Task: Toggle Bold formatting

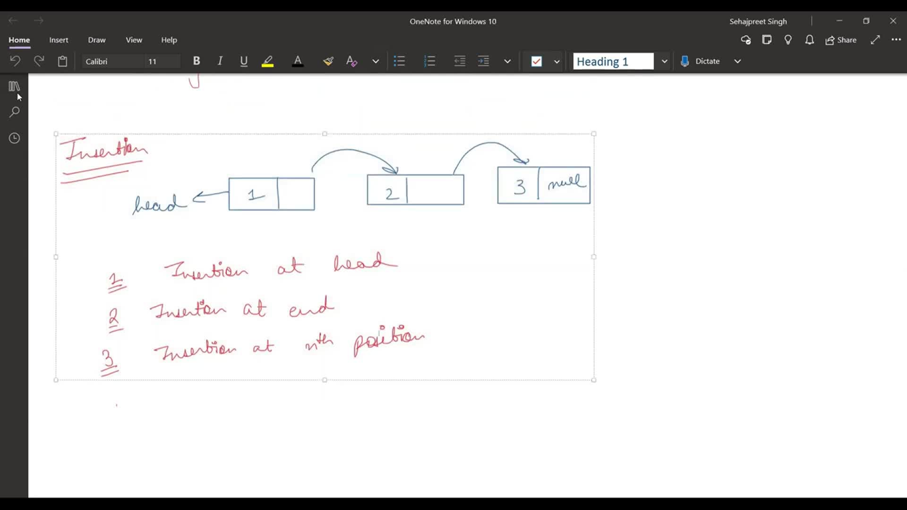Action: coord(197,61)
